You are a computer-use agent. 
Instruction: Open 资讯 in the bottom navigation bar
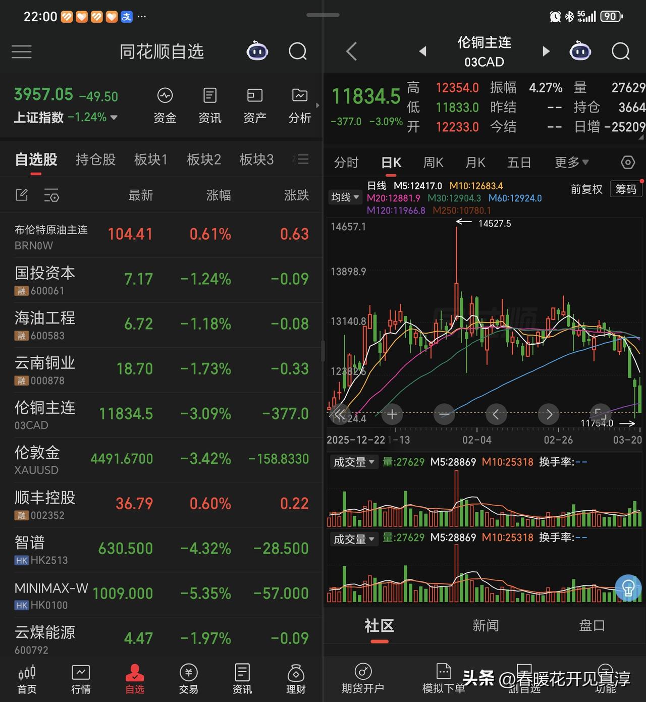242,679
